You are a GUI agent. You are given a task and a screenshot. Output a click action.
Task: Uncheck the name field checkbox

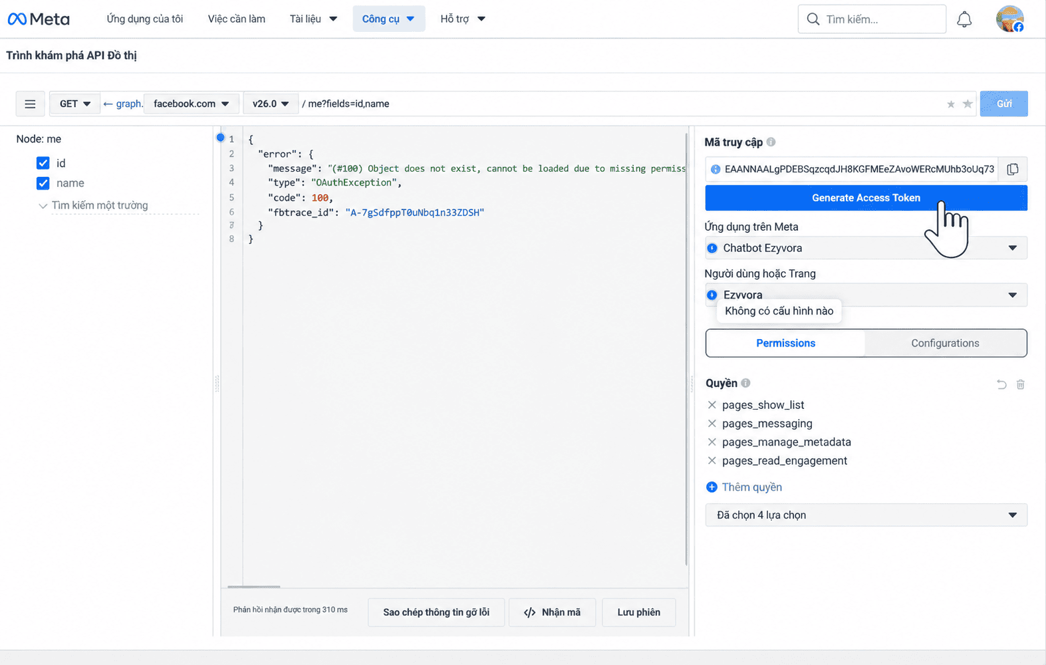tap(43, 183)
